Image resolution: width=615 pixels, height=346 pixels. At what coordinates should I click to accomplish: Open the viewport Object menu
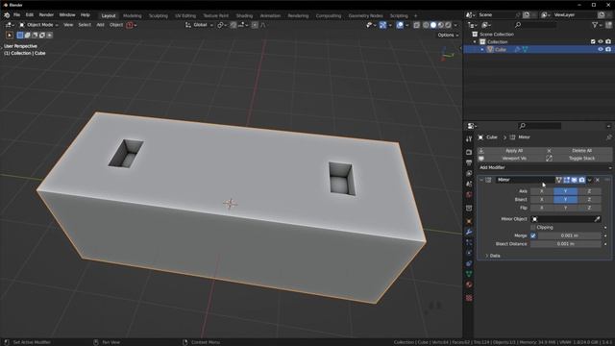point(116,25)
